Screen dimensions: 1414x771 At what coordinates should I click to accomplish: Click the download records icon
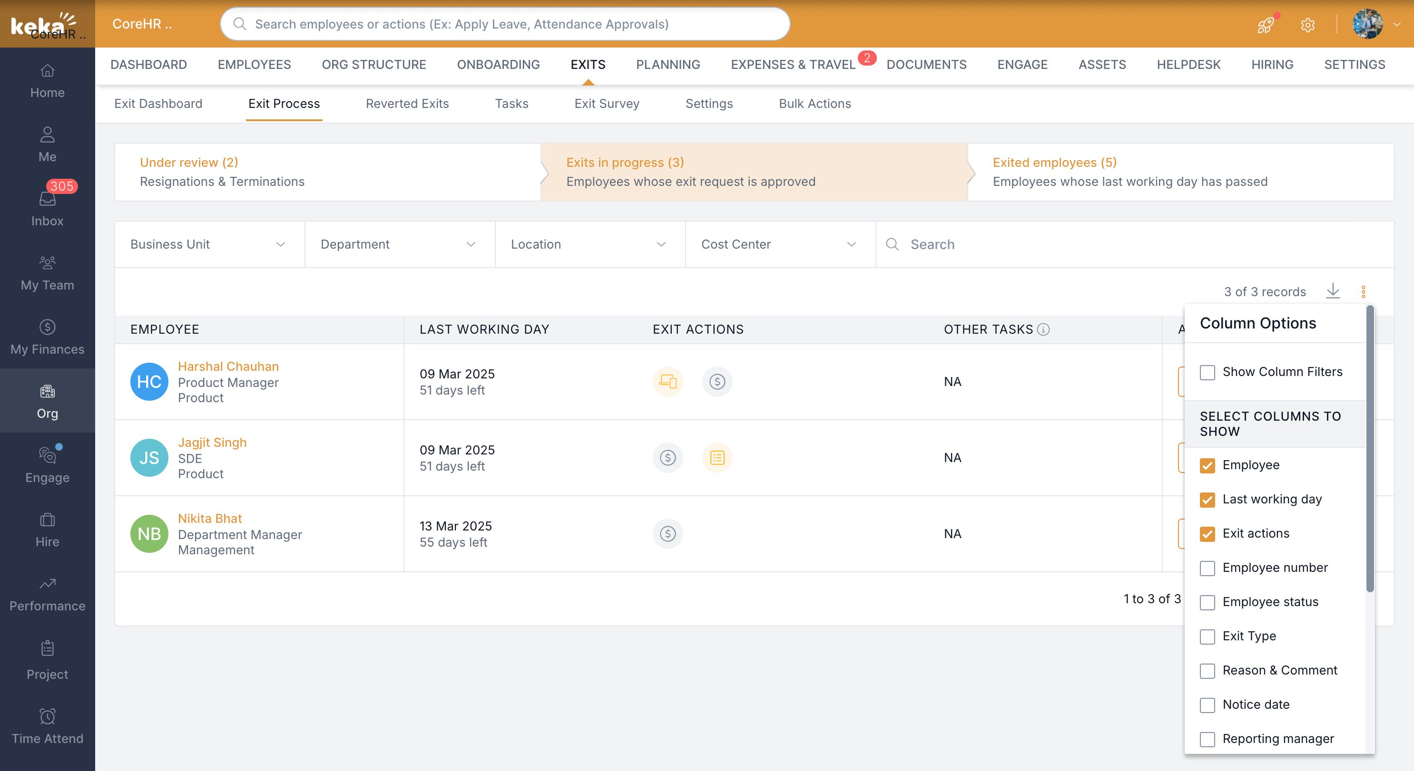pos(1333,290)
